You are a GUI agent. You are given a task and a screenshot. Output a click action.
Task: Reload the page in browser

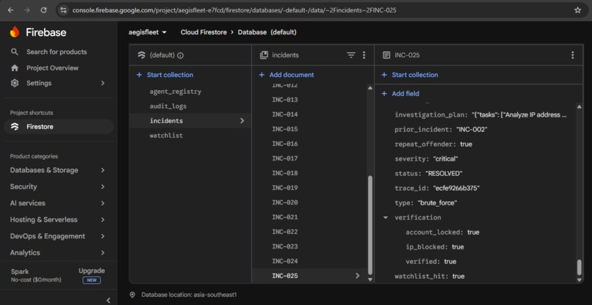(x=43, y=10)
